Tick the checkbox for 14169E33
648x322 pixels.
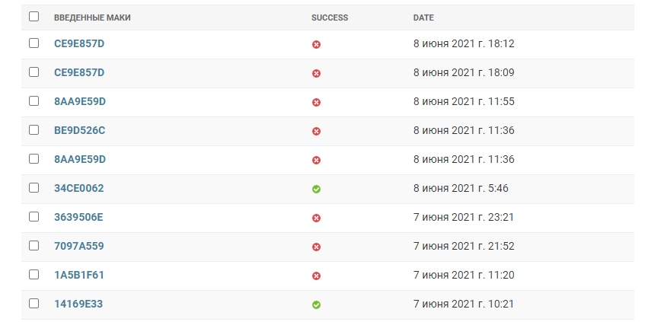[34, 303]
